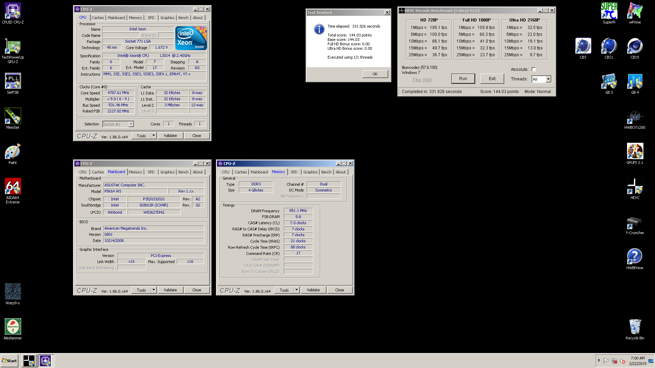Show hidden system tray icons
Screen dimensions: 655x368
tap(599, 361)
